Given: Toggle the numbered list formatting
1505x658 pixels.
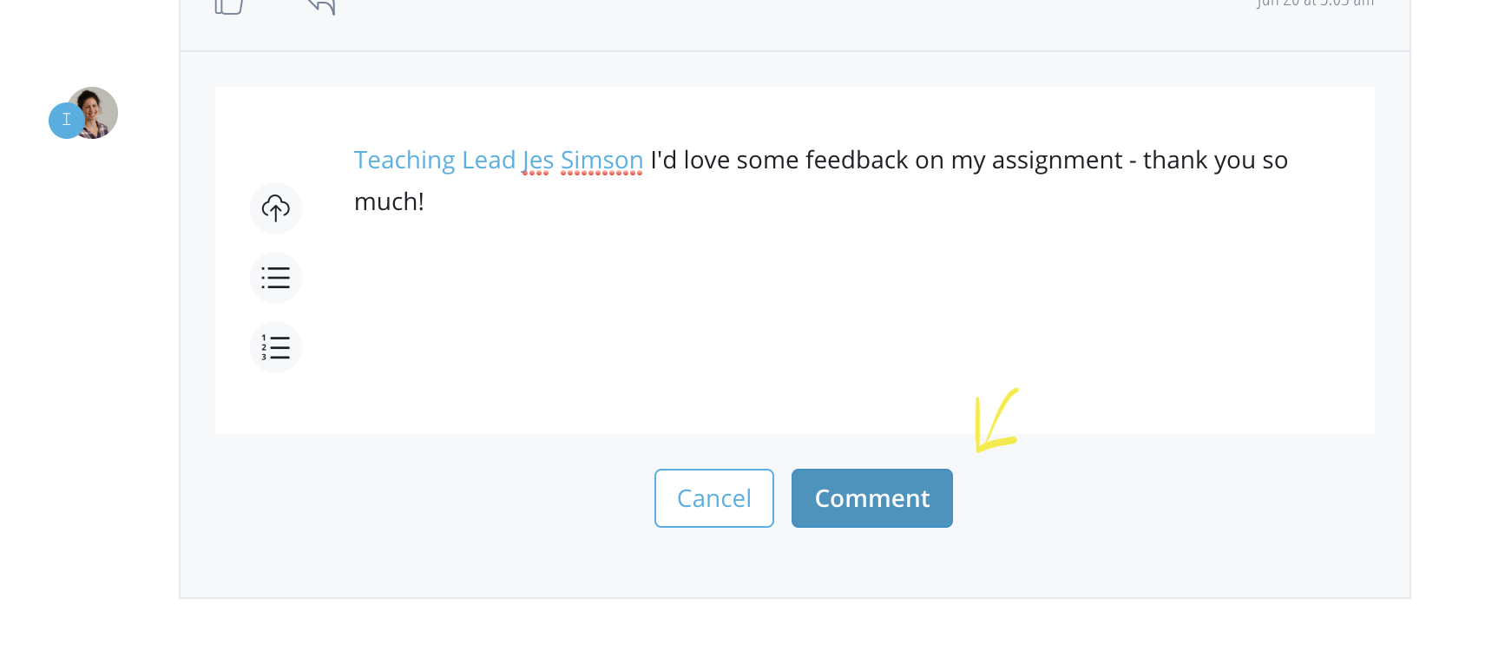Looking at the screenshot, I should tap(276, 347).
